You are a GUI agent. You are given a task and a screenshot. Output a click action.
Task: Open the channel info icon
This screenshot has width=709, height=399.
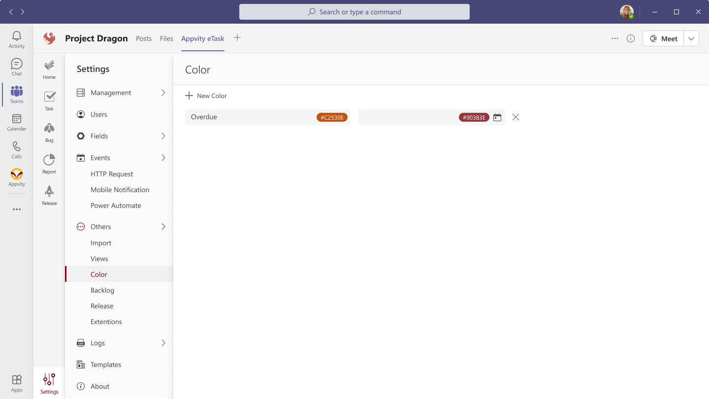click(x=631, y=38)
